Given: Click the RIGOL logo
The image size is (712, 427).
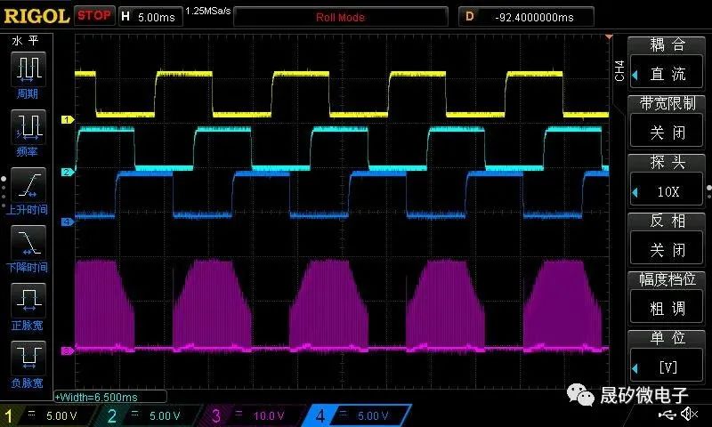Looking at the screenshot, I should pos(36,16).
